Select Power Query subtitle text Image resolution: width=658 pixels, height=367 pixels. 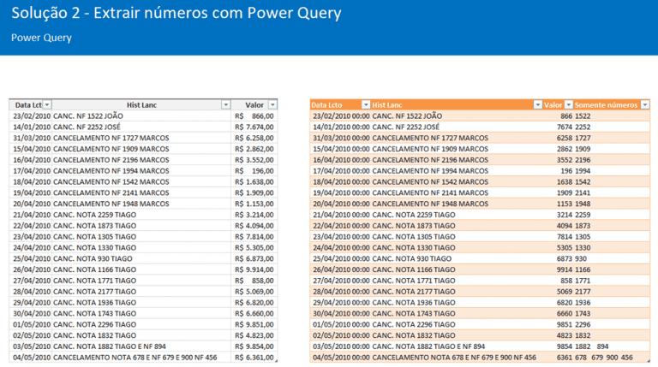[x=41, y=38]
